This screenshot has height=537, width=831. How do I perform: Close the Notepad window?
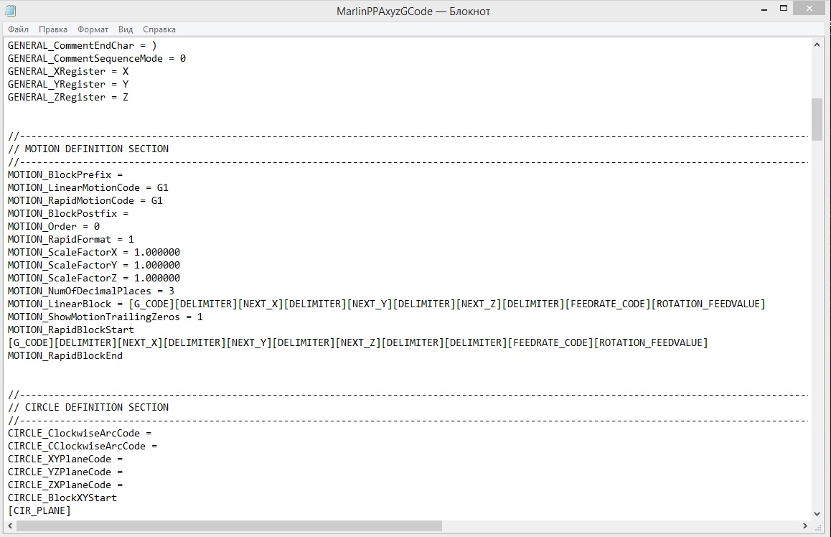tap(809, 9)
